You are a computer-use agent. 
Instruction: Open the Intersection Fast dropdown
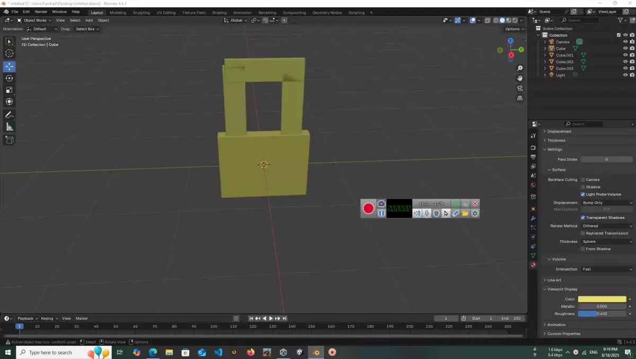(x=607, y=269)
